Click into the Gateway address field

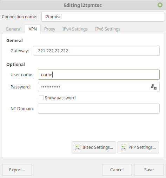[96, 51]
